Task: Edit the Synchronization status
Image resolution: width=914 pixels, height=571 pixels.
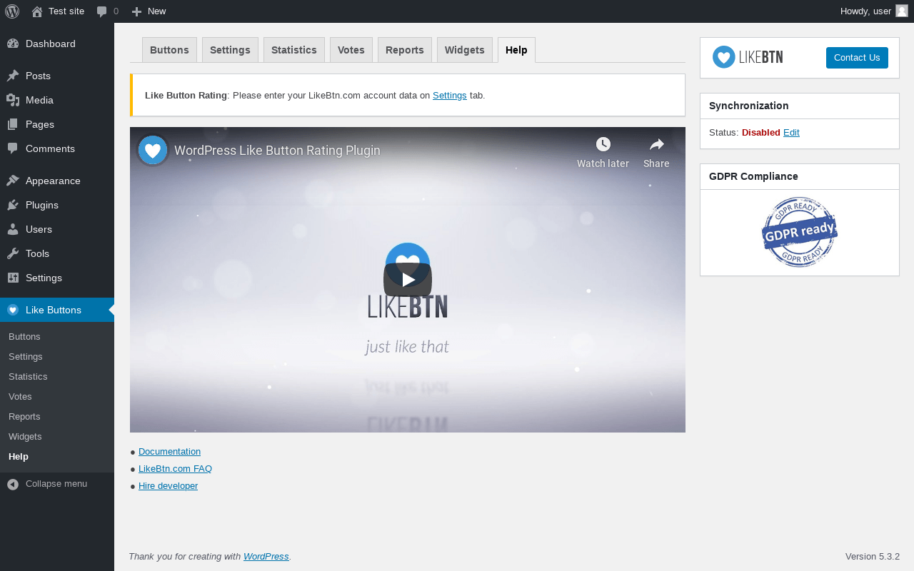Action: pos(791,133)
